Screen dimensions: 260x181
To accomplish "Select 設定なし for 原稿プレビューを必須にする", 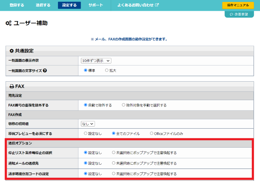I will [85, 133].
